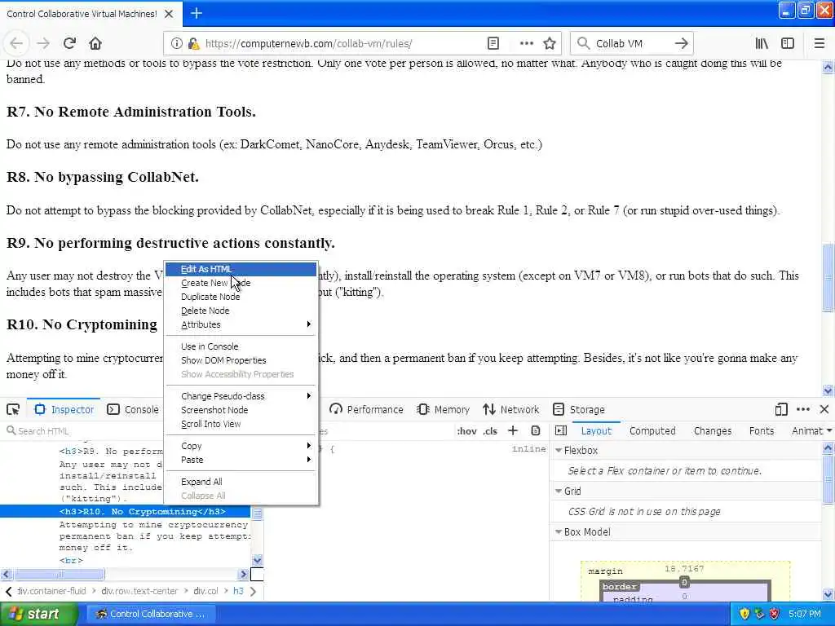The image size is (835, 626).
Task: Toggle the browser sidebar icon
Action: pos(788,44)
